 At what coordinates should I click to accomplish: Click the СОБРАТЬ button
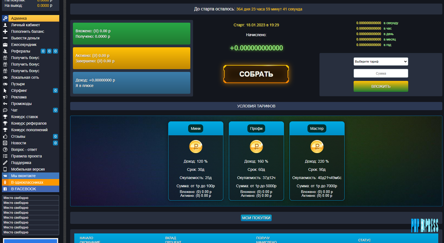click(256, 74)
